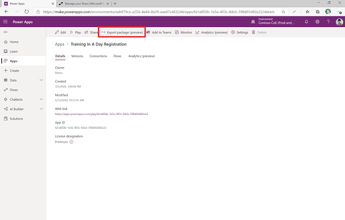Open AI Builder in the sidebar
The image size is (345, 220).
click(16, 109)
